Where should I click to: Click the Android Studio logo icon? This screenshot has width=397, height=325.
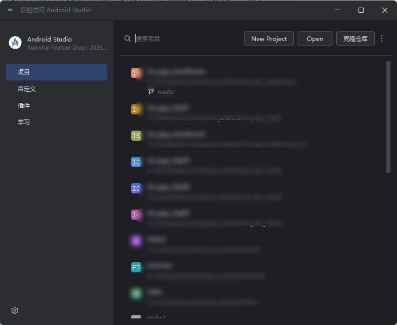click(15, 43)
